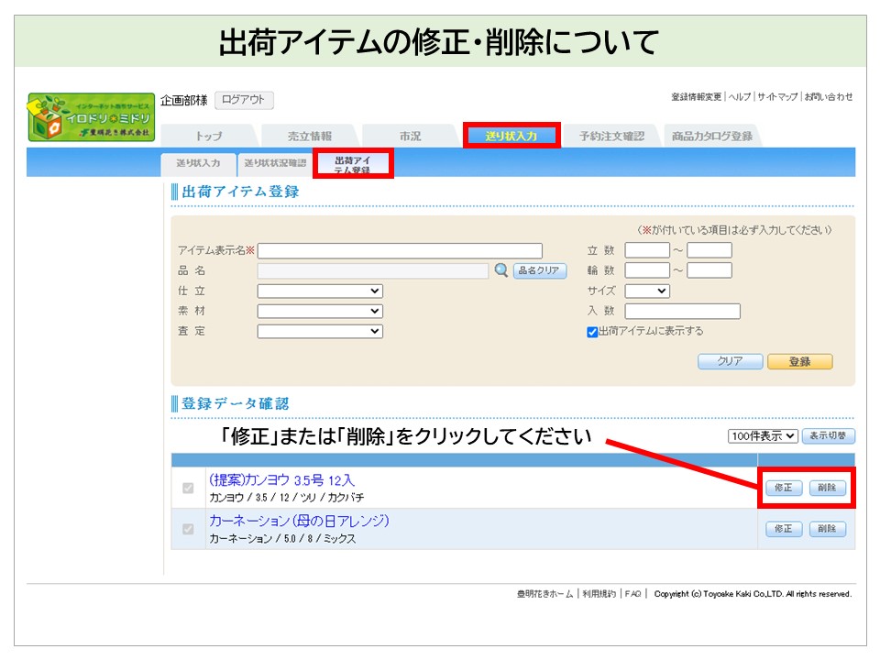Click 削除 for the カーネーション item

tap(827, 529)
